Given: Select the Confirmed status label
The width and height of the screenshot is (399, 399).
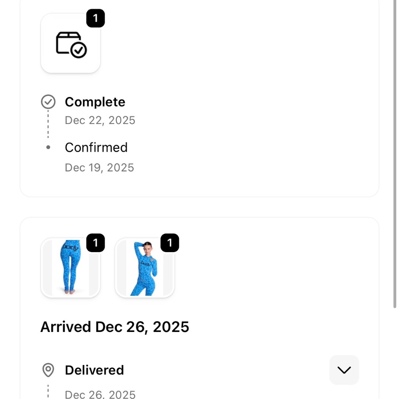Looking at the screenshot, I should click(x=96, y=147).
